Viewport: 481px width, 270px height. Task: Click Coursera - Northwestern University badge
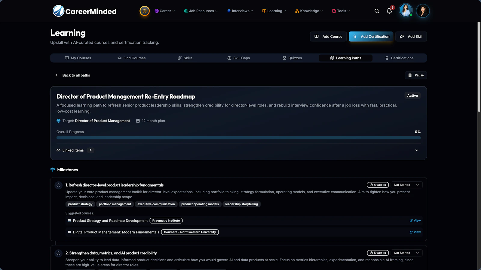tap(190, 232)
